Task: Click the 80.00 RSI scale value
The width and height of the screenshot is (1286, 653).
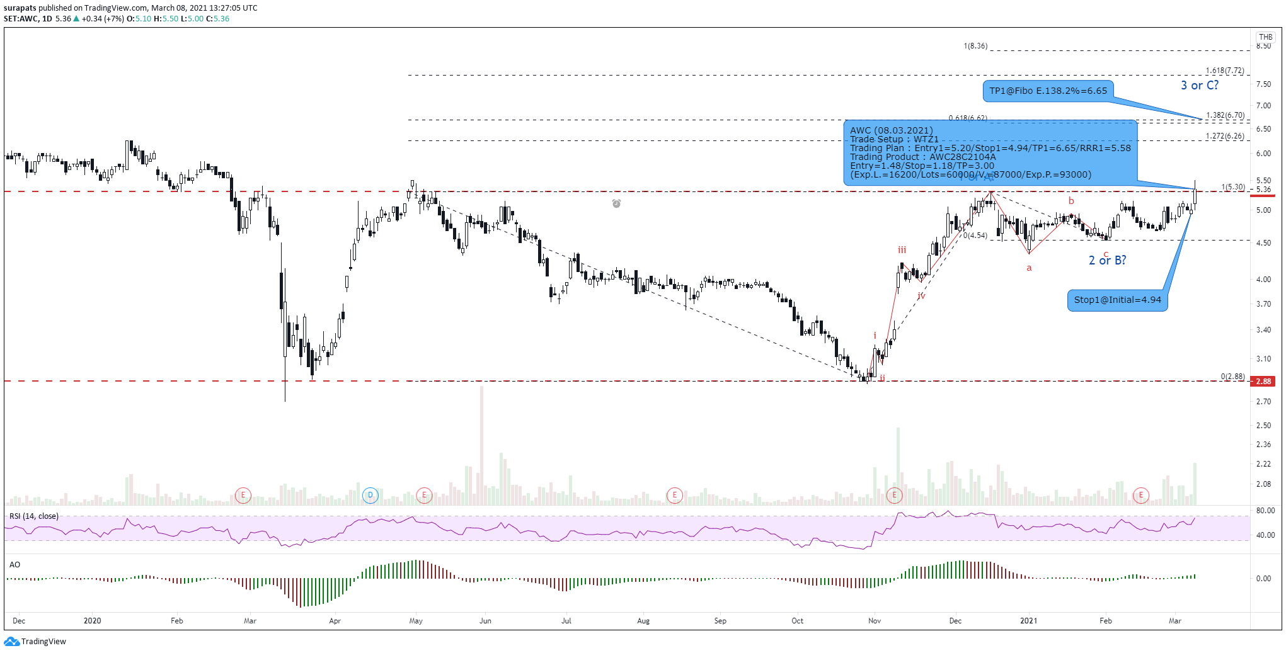Action: click(1265, 511)
